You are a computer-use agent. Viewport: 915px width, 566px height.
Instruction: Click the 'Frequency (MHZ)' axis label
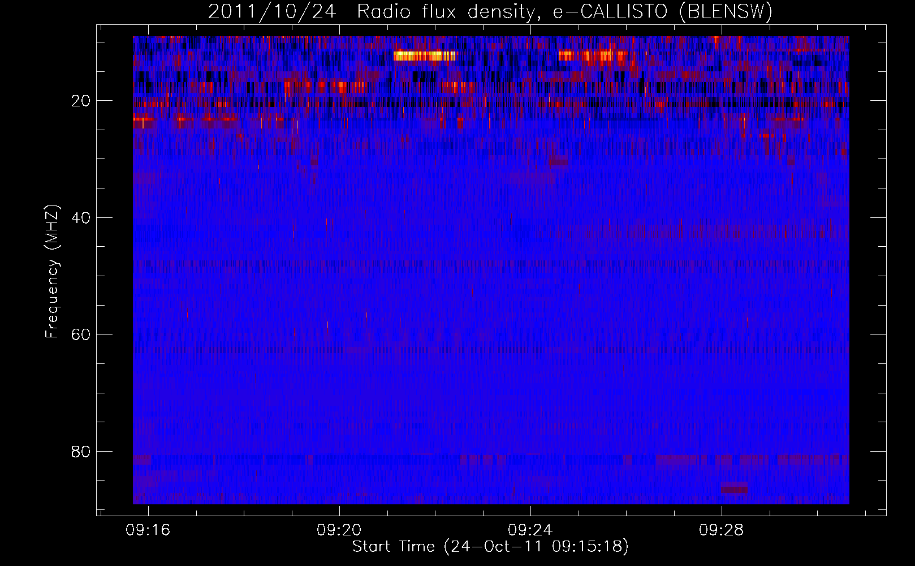pyautogui.click(x=52, y=272)
